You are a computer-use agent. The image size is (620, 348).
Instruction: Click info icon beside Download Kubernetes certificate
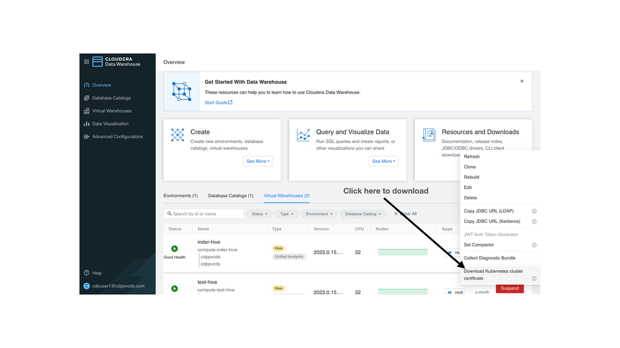click(x=534, y=279)
